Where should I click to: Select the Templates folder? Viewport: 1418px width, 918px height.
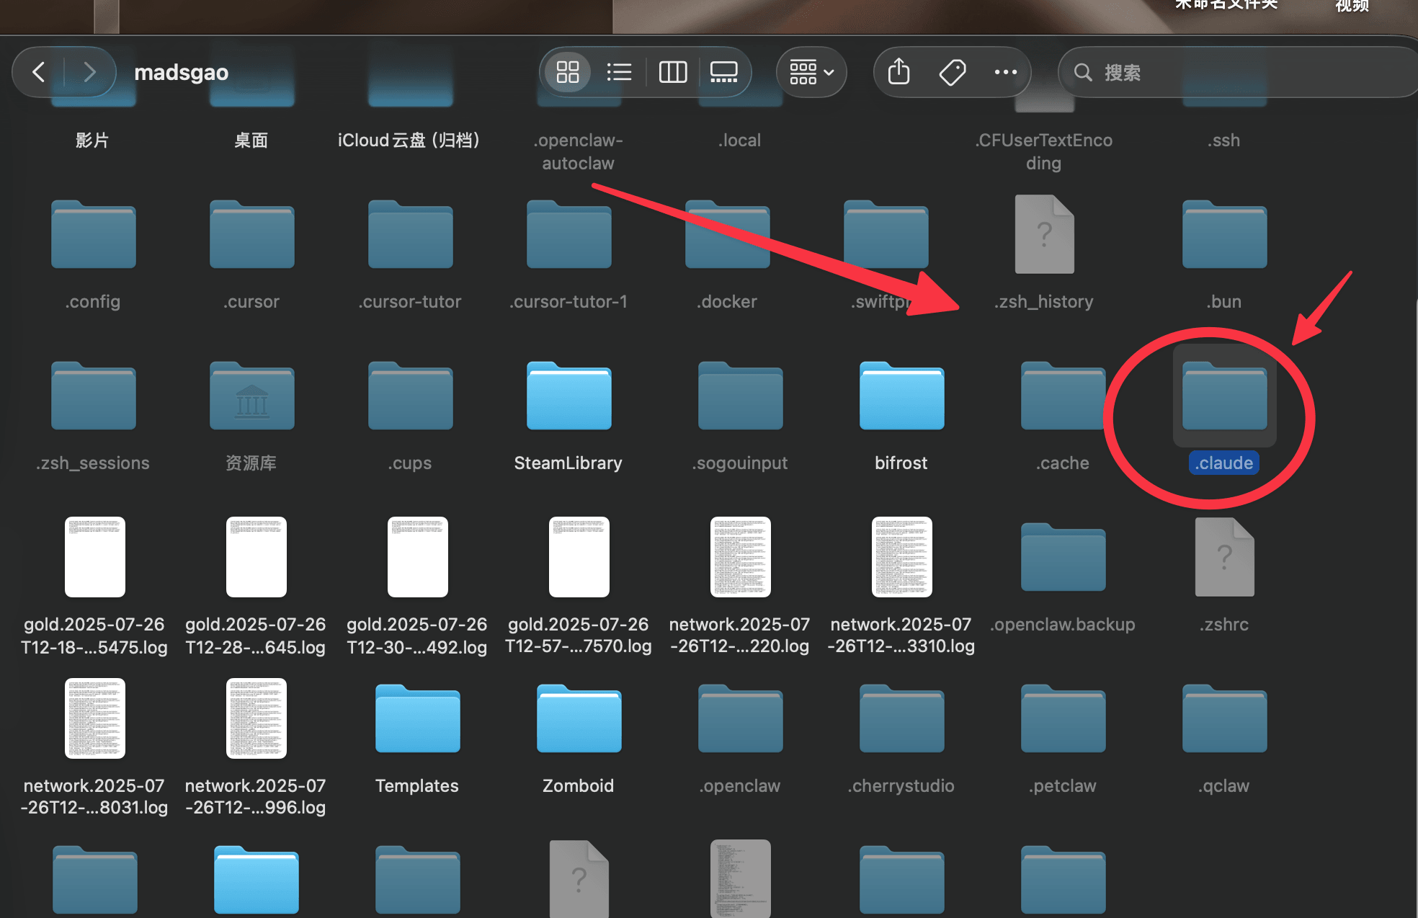(417, 720)
